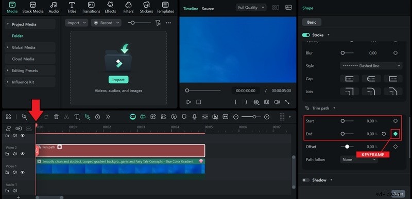Click the media filter funnel icon

[158, 23]
